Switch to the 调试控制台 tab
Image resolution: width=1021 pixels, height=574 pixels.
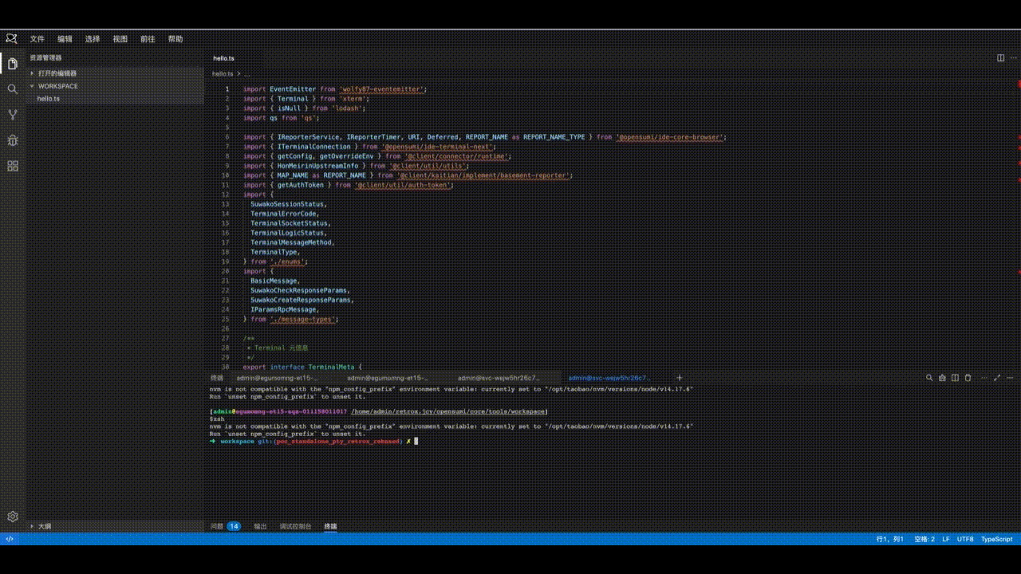coord(295,526)
